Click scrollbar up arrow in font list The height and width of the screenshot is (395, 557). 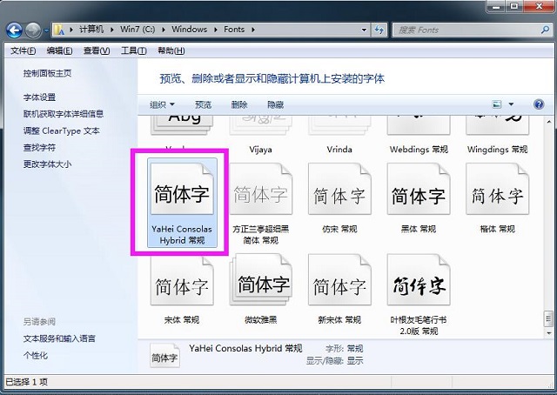pos(549,122)
